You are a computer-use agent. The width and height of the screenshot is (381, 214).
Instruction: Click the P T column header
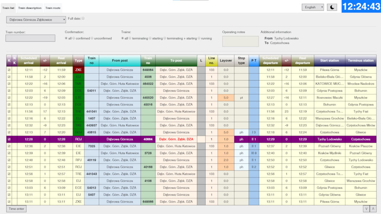click(254, 61)
